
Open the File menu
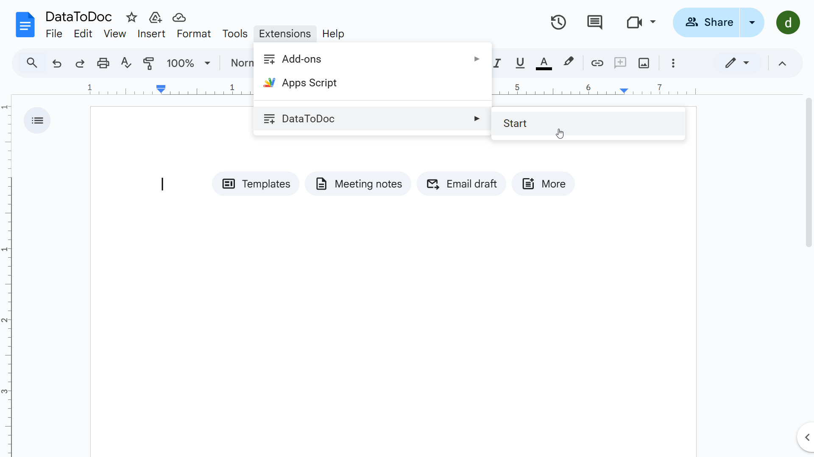[54, 34]
